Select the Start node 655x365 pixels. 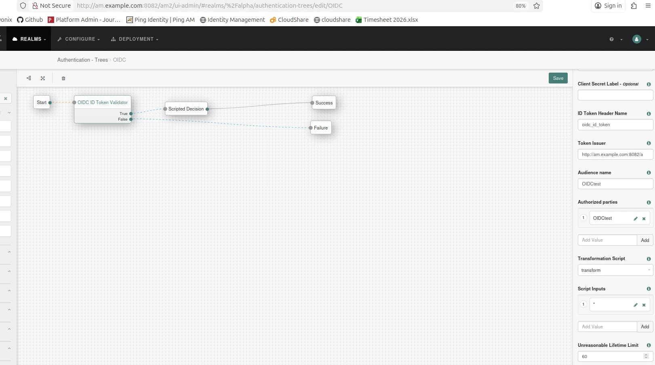coord(41,102)
